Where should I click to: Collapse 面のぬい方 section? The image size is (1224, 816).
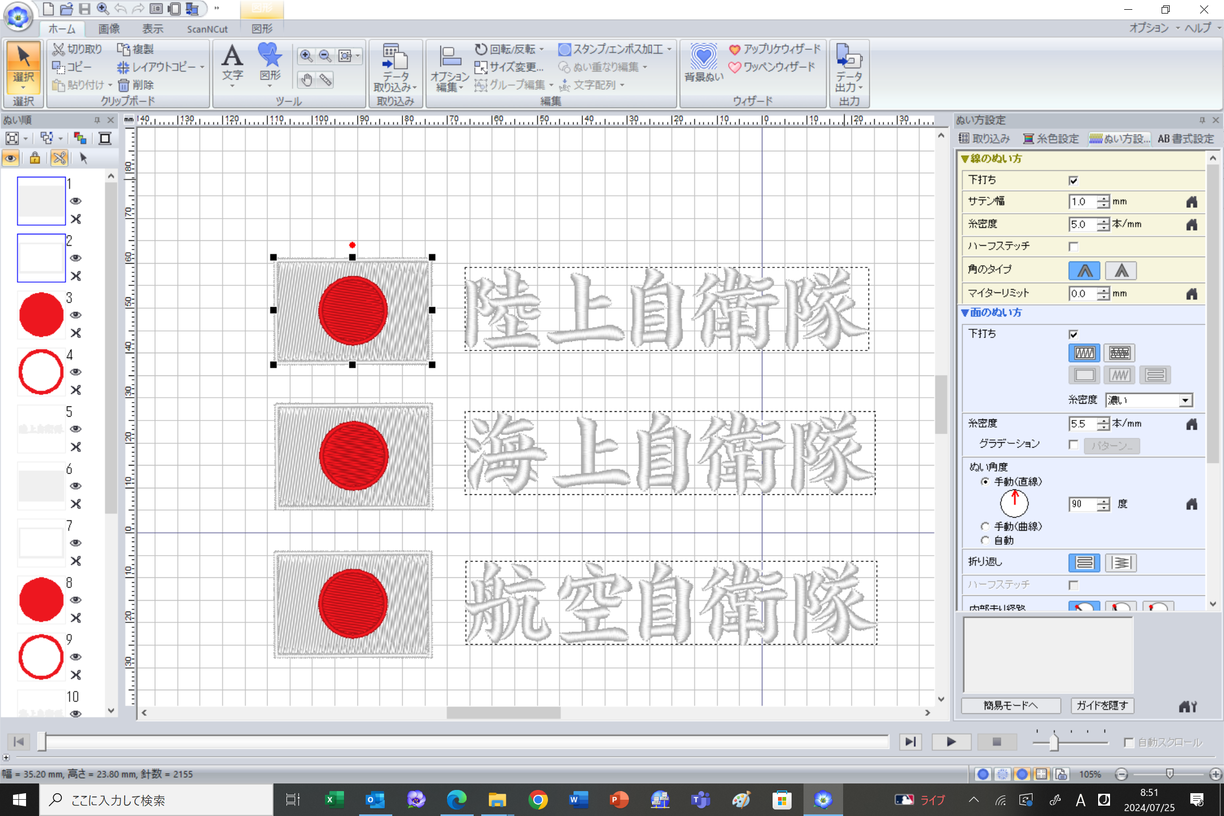click(x=965, y=313)
